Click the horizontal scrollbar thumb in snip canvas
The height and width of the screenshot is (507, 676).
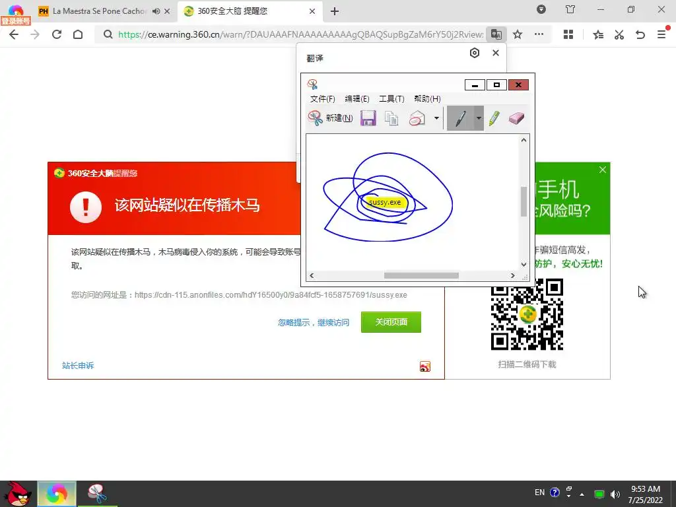click(x=421, y=275)
